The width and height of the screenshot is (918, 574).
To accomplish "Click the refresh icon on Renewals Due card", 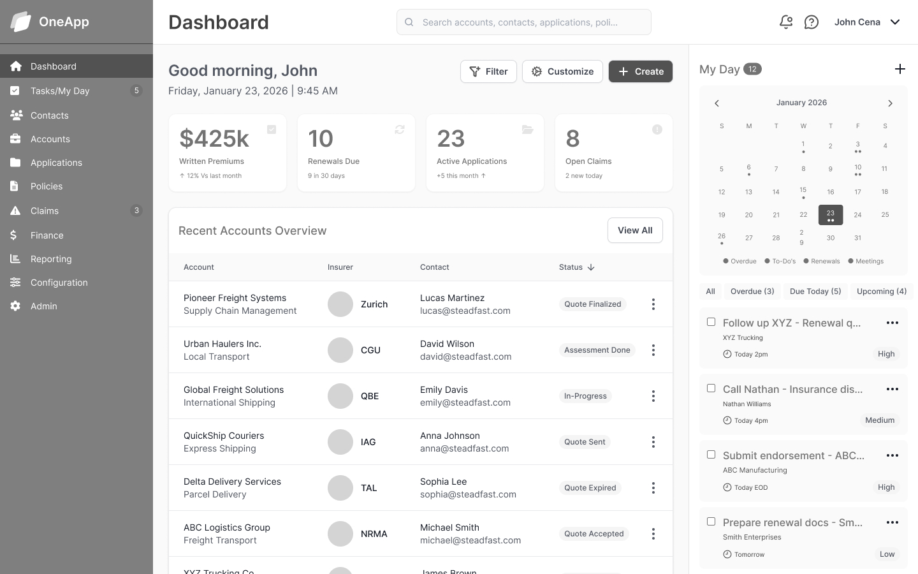I will (400, 129).
